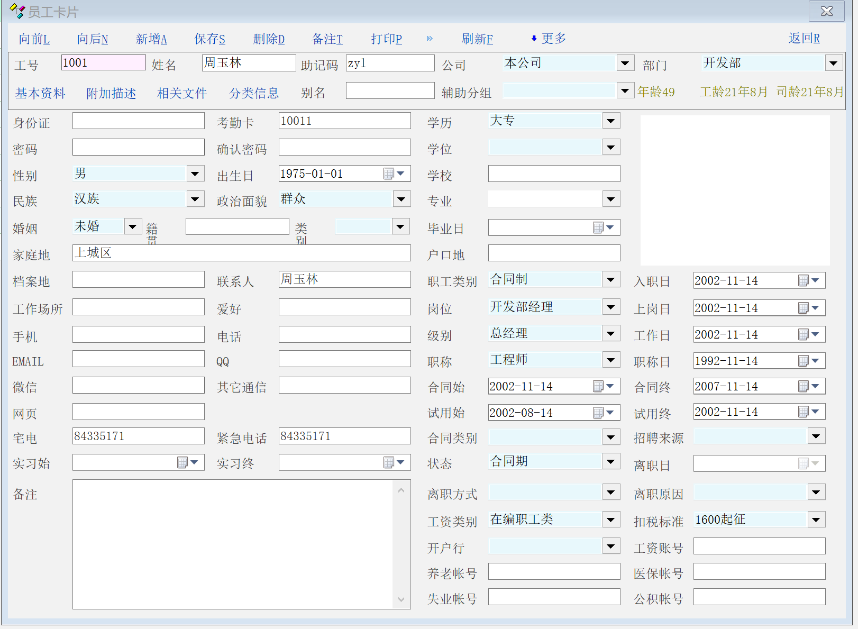Click the 身份证 input field
Viewport: 858px width, 629px height.
click(138, 121)
